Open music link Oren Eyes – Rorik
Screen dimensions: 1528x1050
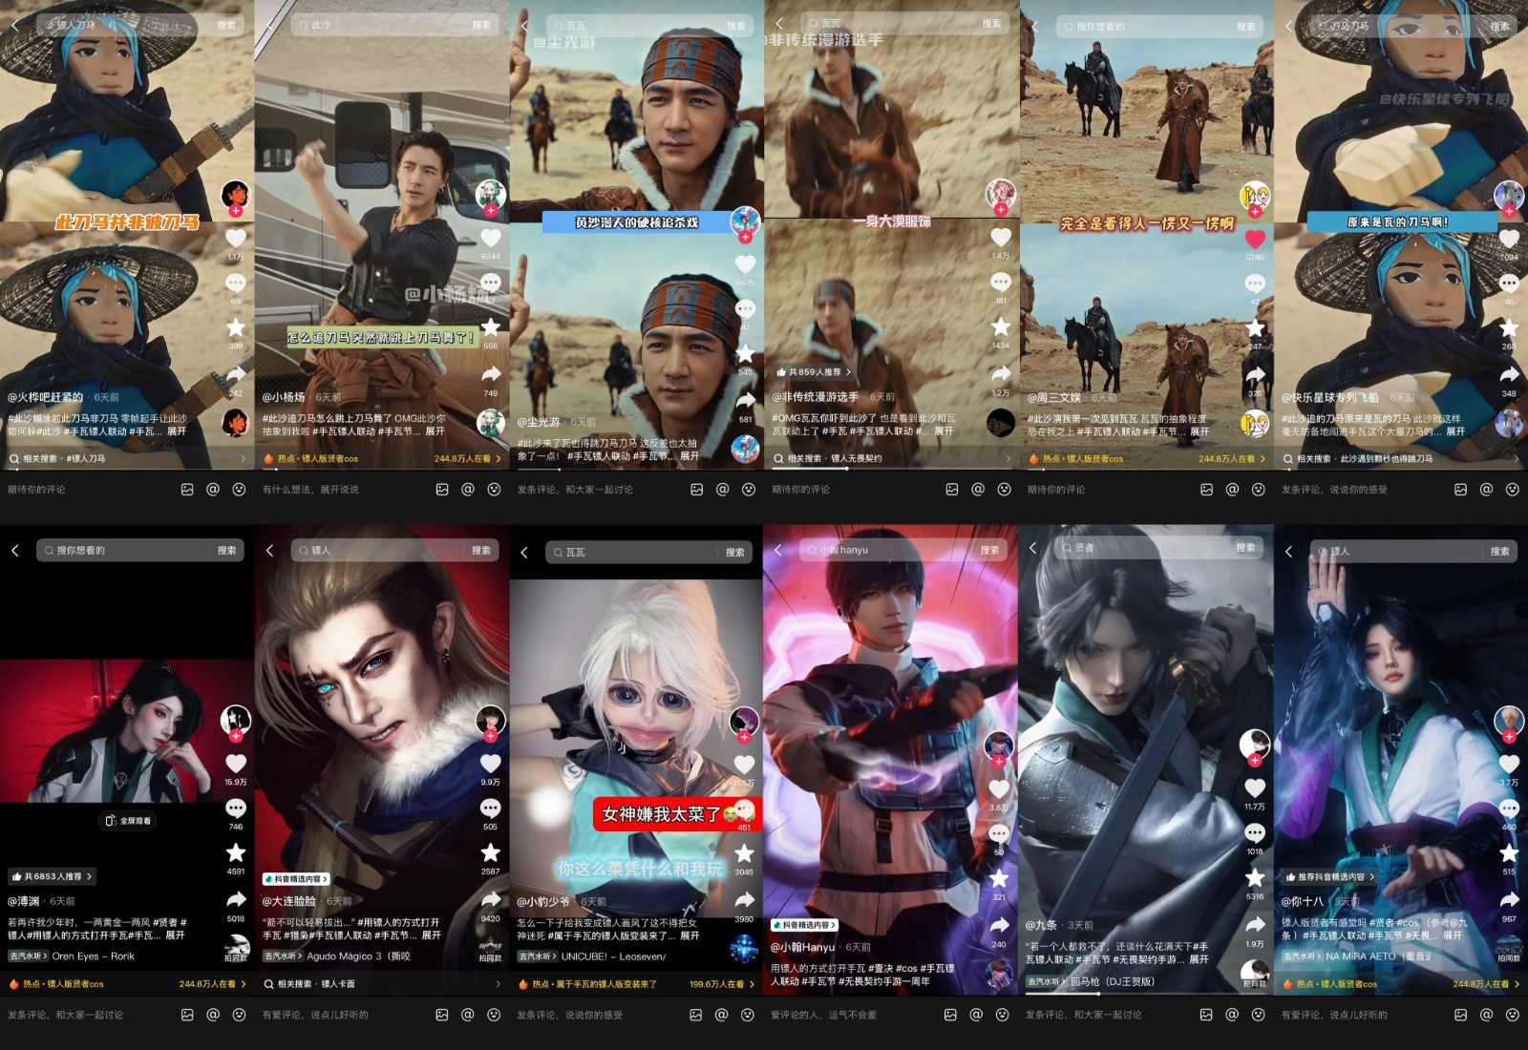click(x=94, y=955)
